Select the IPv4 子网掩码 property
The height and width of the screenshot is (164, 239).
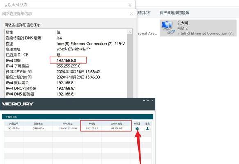17,66
